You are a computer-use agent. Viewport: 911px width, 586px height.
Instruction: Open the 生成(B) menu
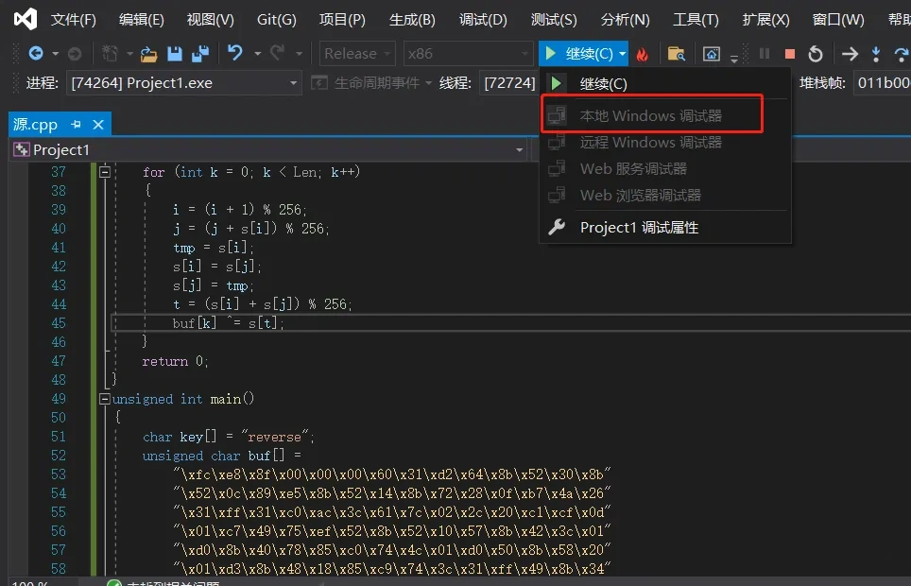[413, 20]
